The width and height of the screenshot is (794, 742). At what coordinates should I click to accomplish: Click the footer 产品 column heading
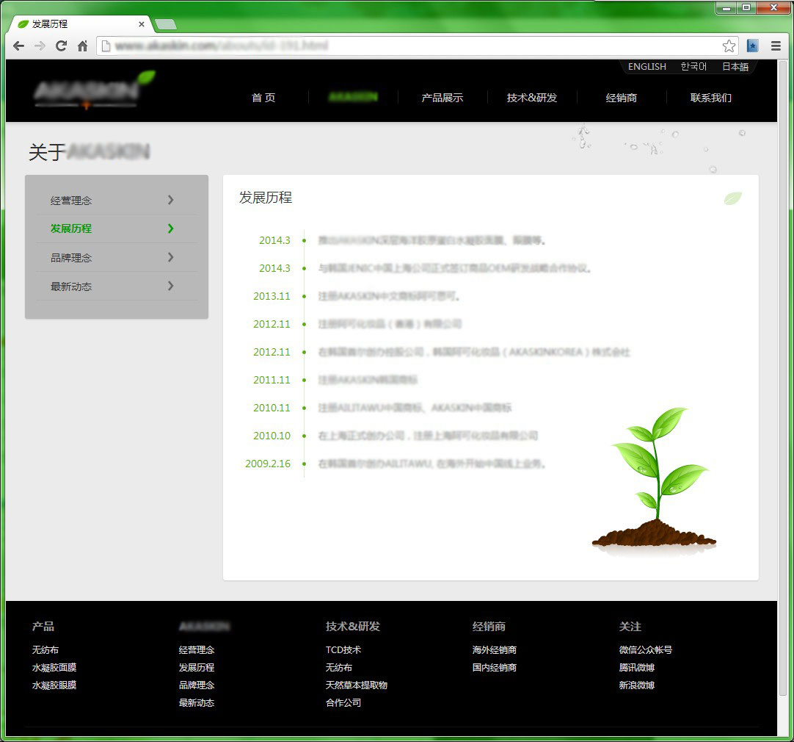[43, 627]
